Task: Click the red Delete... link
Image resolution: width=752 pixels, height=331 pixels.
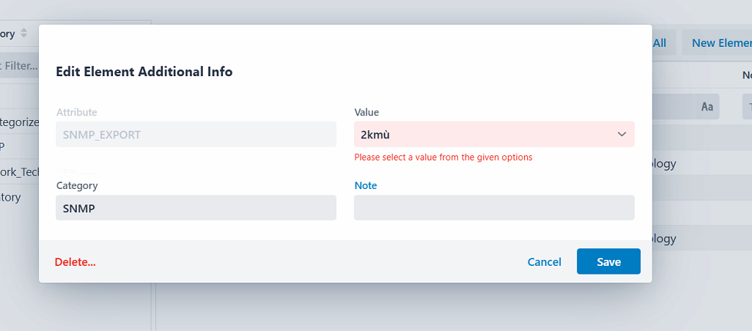Action: 75,262
